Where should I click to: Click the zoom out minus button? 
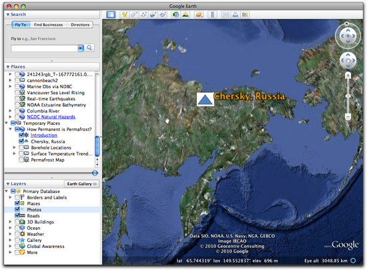click(x=348, y=116)
